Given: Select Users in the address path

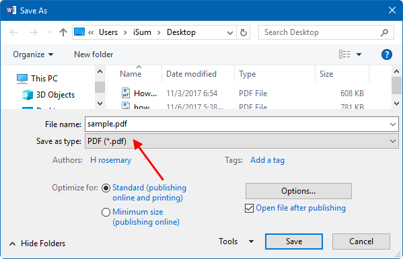Looking at the screenshot, I should click(108, 32).
